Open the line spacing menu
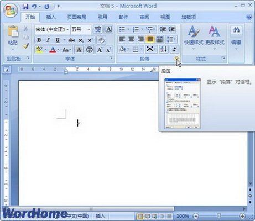The height and width of the screenshot is (221, 255). coord(171,39)
